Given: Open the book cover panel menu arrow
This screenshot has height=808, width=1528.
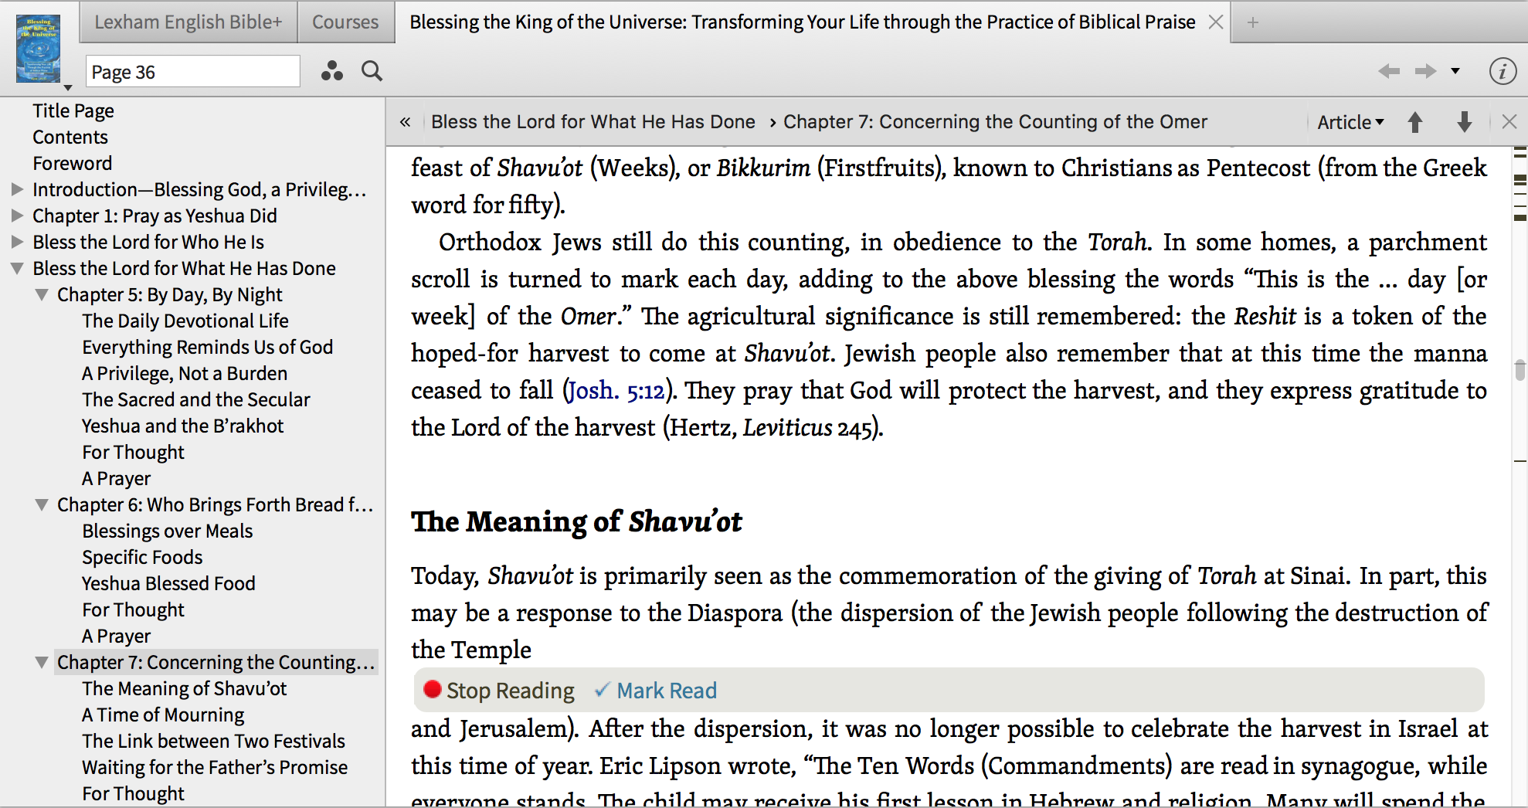Looking at the screenshot, I should pos(68,87).
